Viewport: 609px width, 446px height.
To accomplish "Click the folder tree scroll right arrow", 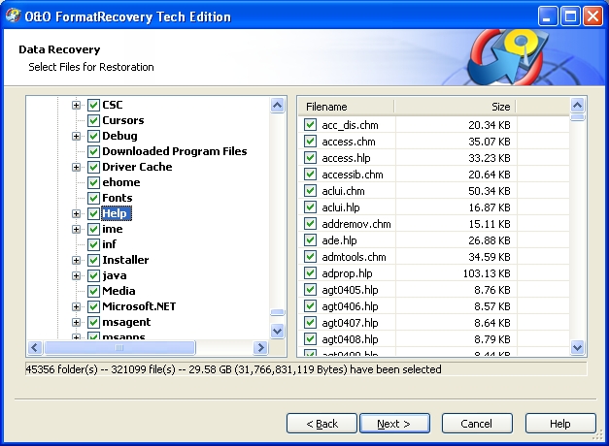I will point(260,348).
